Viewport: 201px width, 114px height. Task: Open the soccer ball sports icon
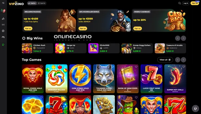click(x=3, y=31)
